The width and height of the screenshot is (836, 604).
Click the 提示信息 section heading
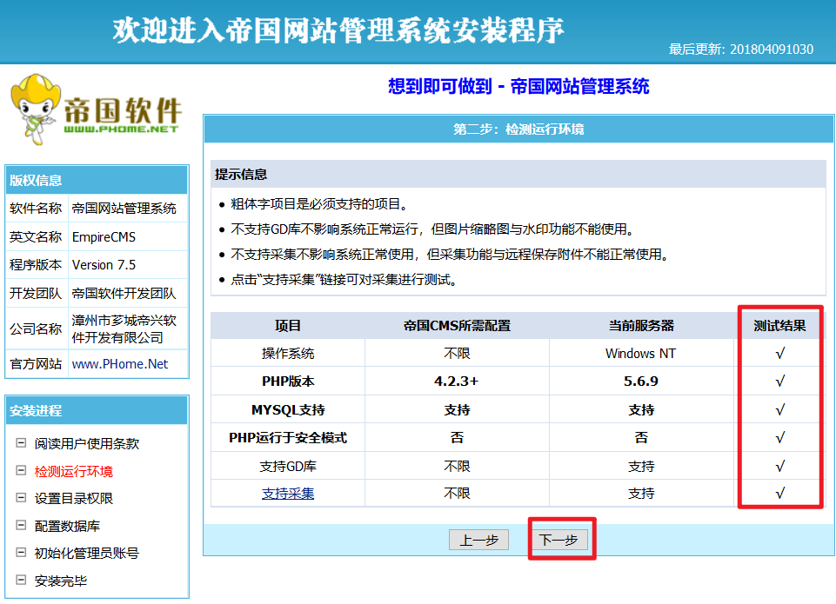241,174
